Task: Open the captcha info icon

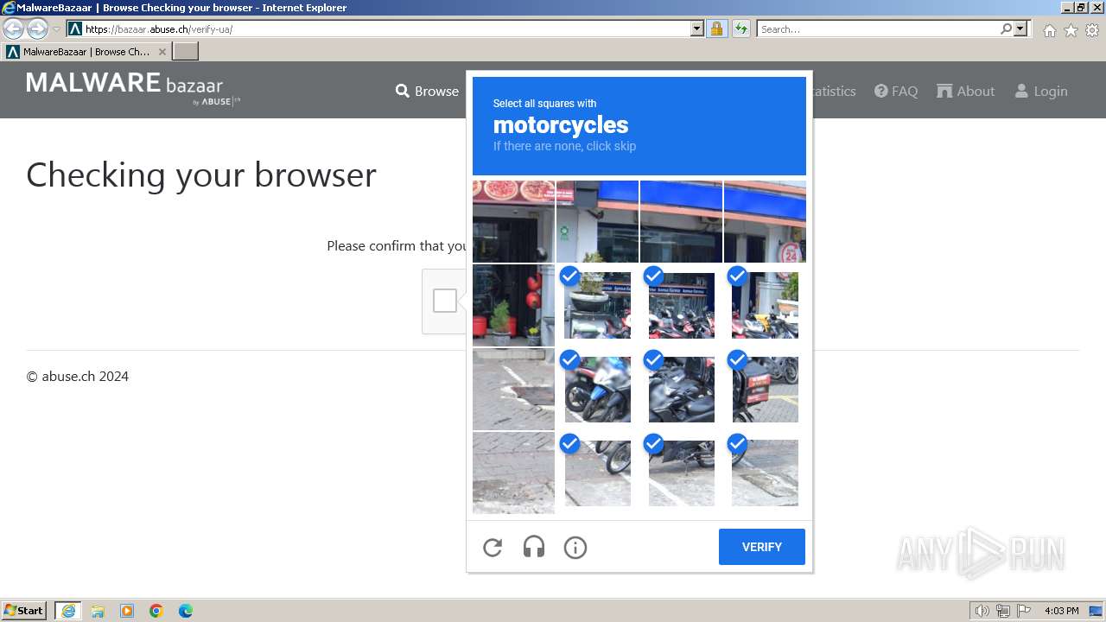Action: pyautogui.click(x=575, y=547)
